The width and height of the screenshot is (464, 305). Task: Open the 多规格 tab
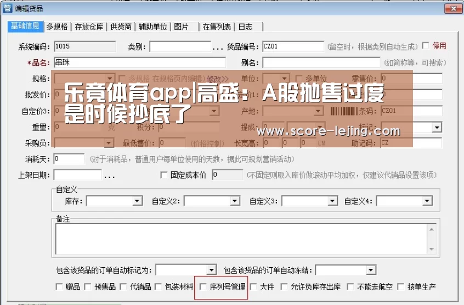pos(57,27)
